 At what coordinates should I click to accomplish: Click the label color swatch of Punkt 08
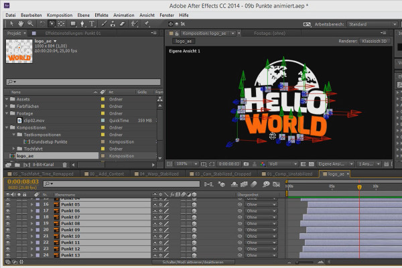coord(38,223)
